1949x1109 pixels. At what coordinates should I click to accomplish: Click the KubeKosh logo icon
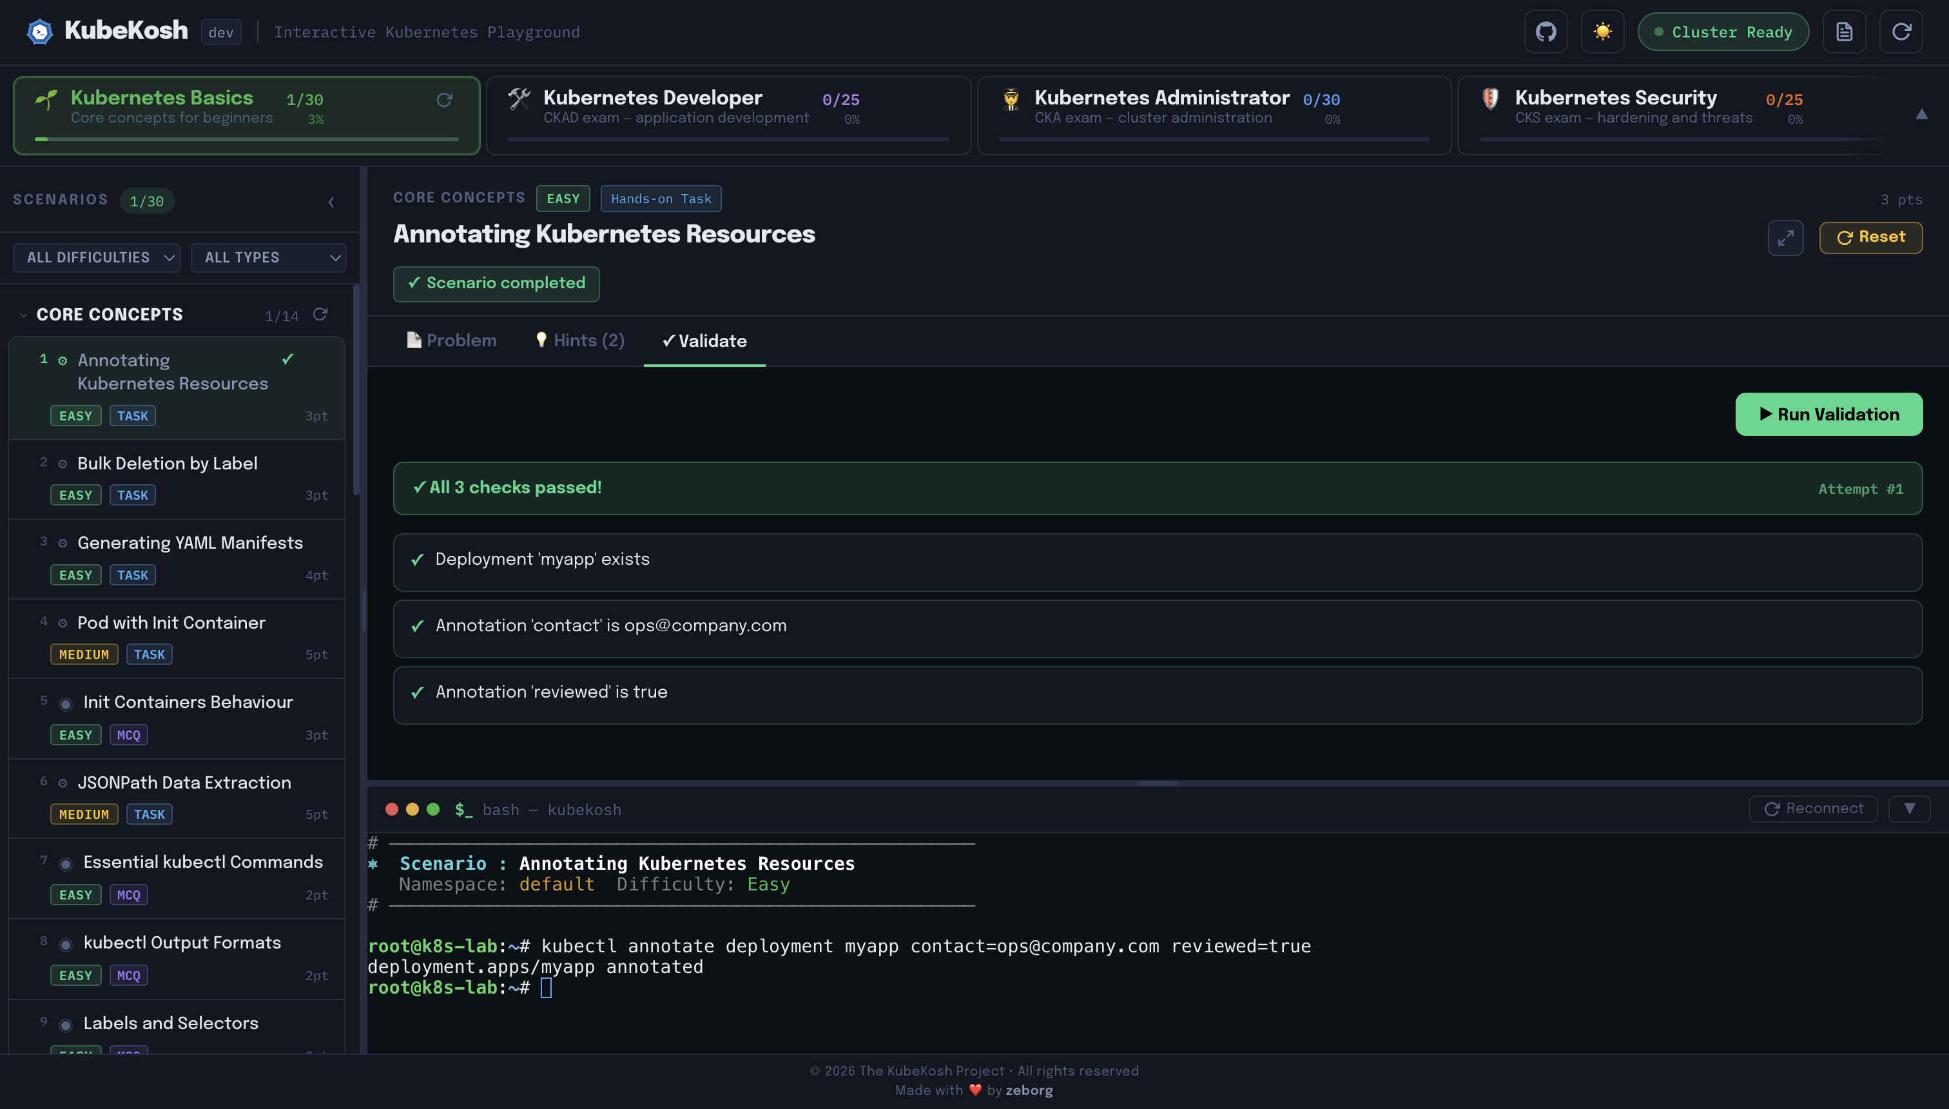coord(39,31)
